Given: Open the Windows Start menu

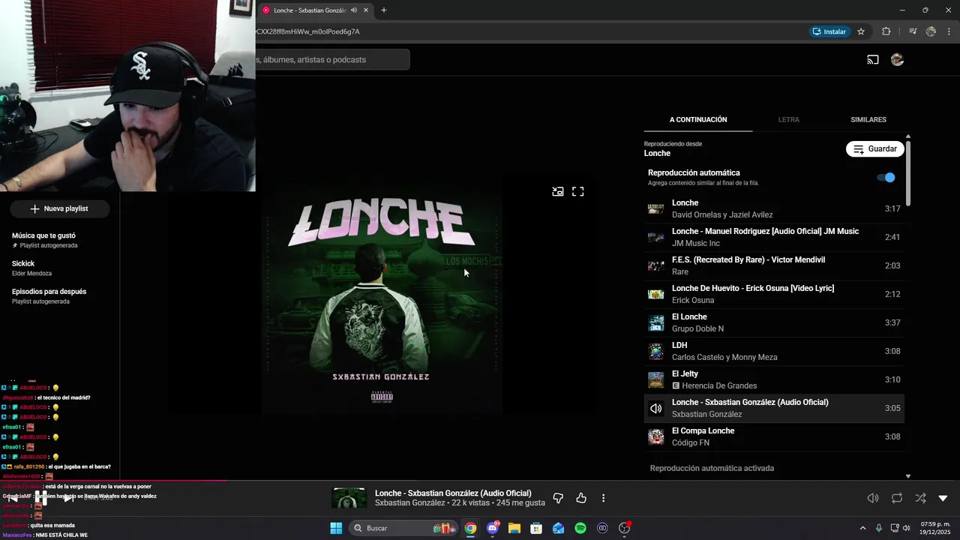Looking at the screenshot, I should [x=336, y=528].
